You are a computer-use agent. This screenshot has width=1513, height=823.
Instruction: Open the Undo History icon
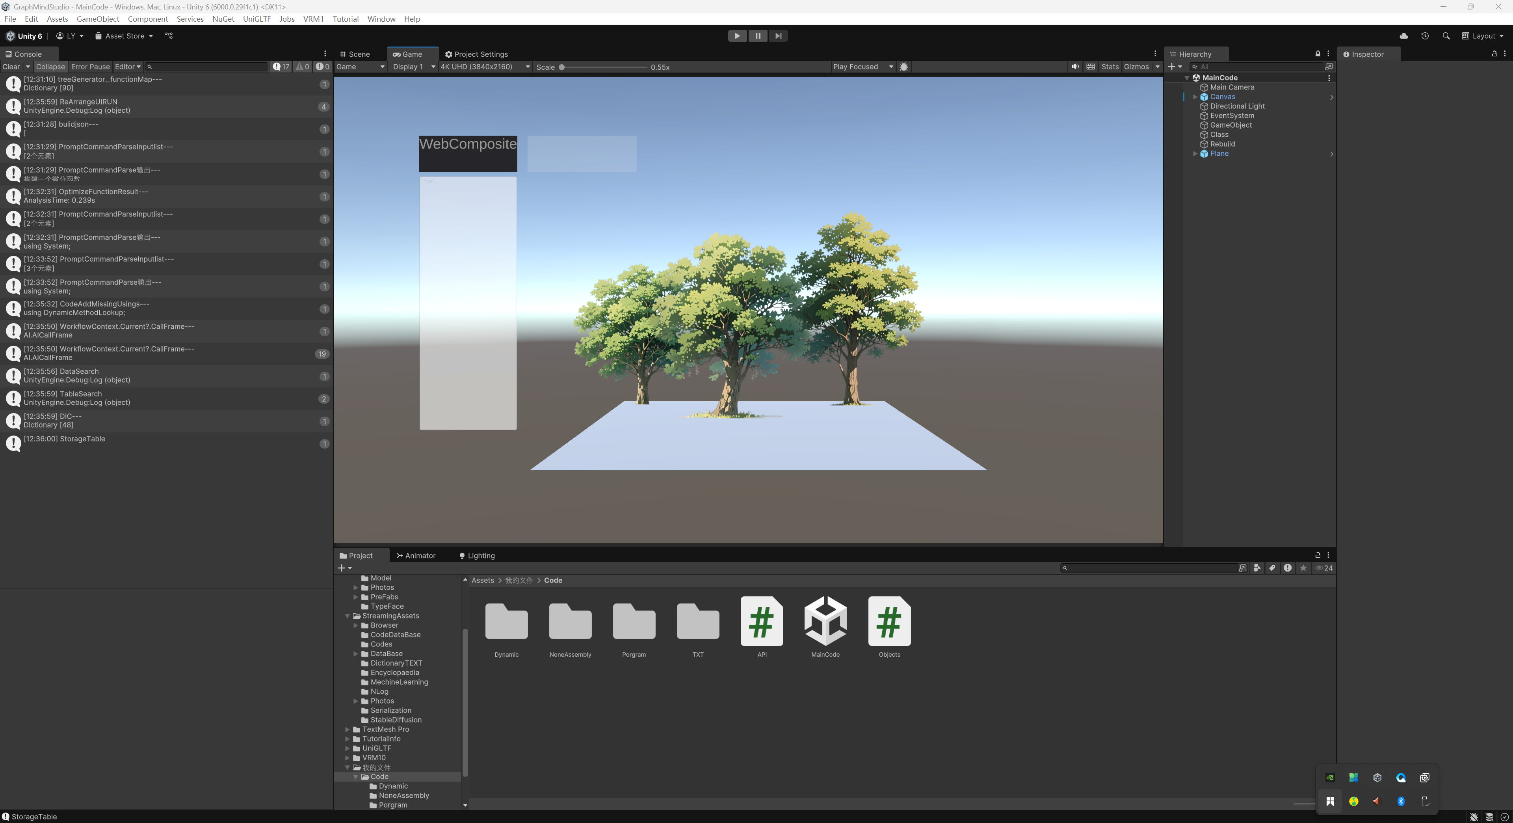click(x=1425, y=36)
